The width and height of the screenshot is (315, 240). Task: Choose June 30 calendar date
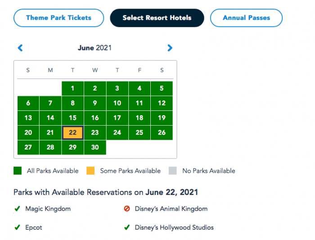tap(94, 148)
